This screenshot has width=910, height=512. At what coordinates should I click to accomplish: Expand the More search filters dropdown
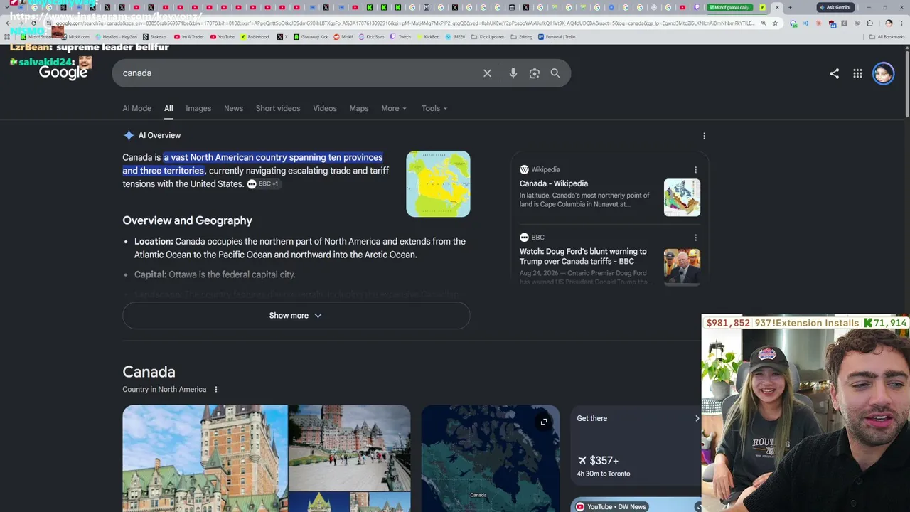click(394, 109)
